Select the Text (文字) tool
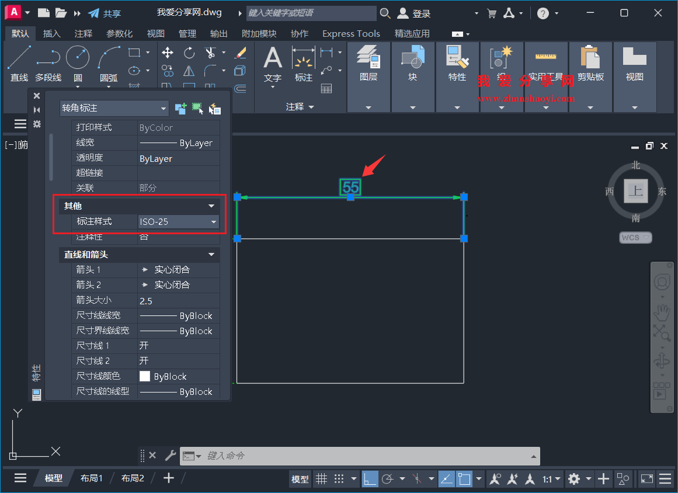The width and height of the screenshot is (678, 493). (272, 63)
